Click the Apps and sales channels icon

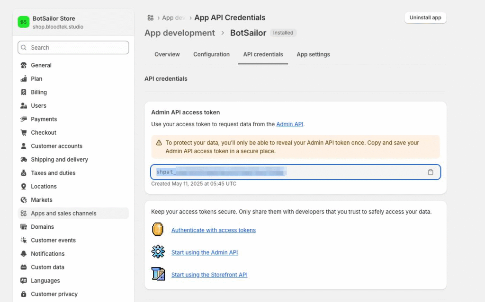click(x=24, y=213)
